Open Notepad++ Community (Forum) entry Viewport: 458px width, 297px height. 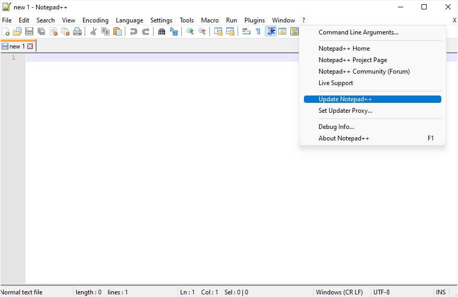(372, 72)
